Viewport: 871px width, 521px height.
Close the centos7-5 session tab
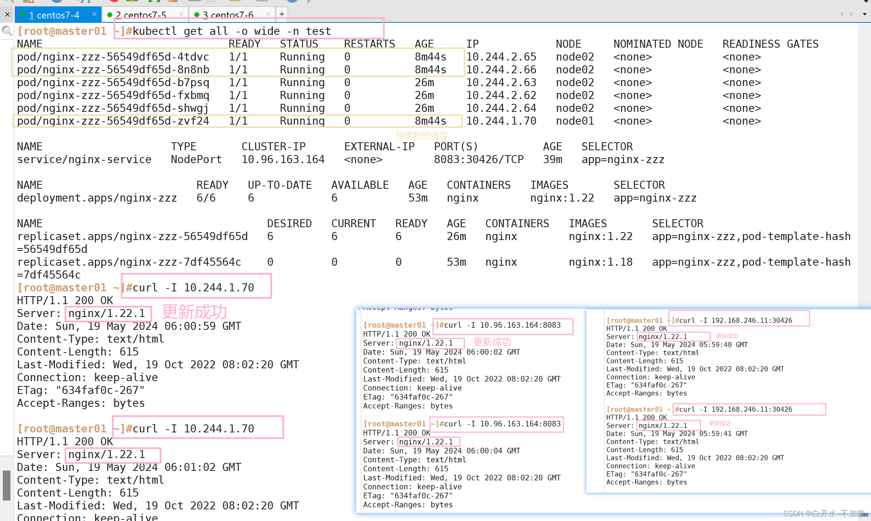pos(181,14)
